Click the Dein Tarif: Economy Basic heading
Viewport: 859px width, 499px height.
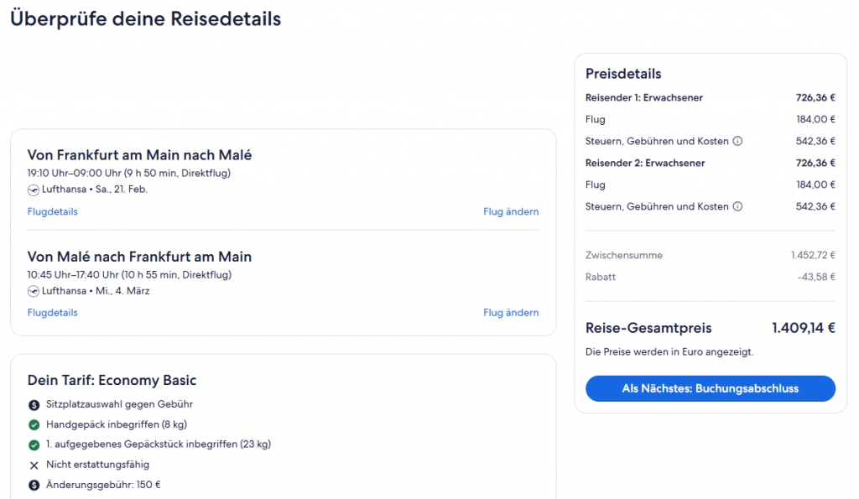coord(112,381)
